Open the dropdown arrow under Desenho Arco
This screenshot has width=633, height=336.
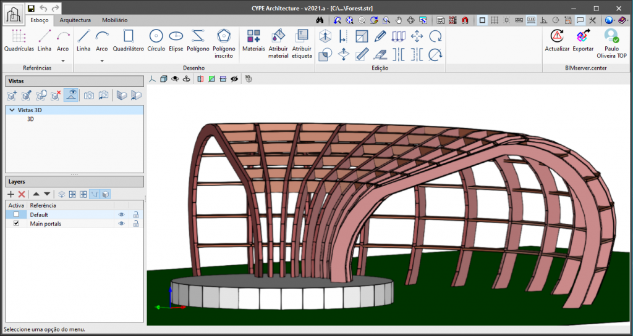click(102, 60)
